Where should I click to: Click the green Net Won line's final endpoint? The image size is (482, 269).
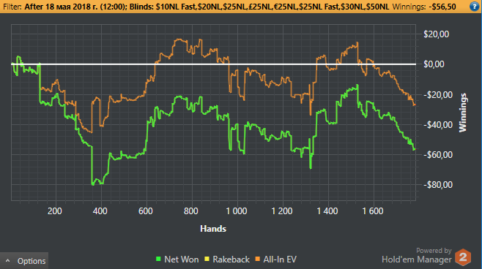tap(415, 149)
